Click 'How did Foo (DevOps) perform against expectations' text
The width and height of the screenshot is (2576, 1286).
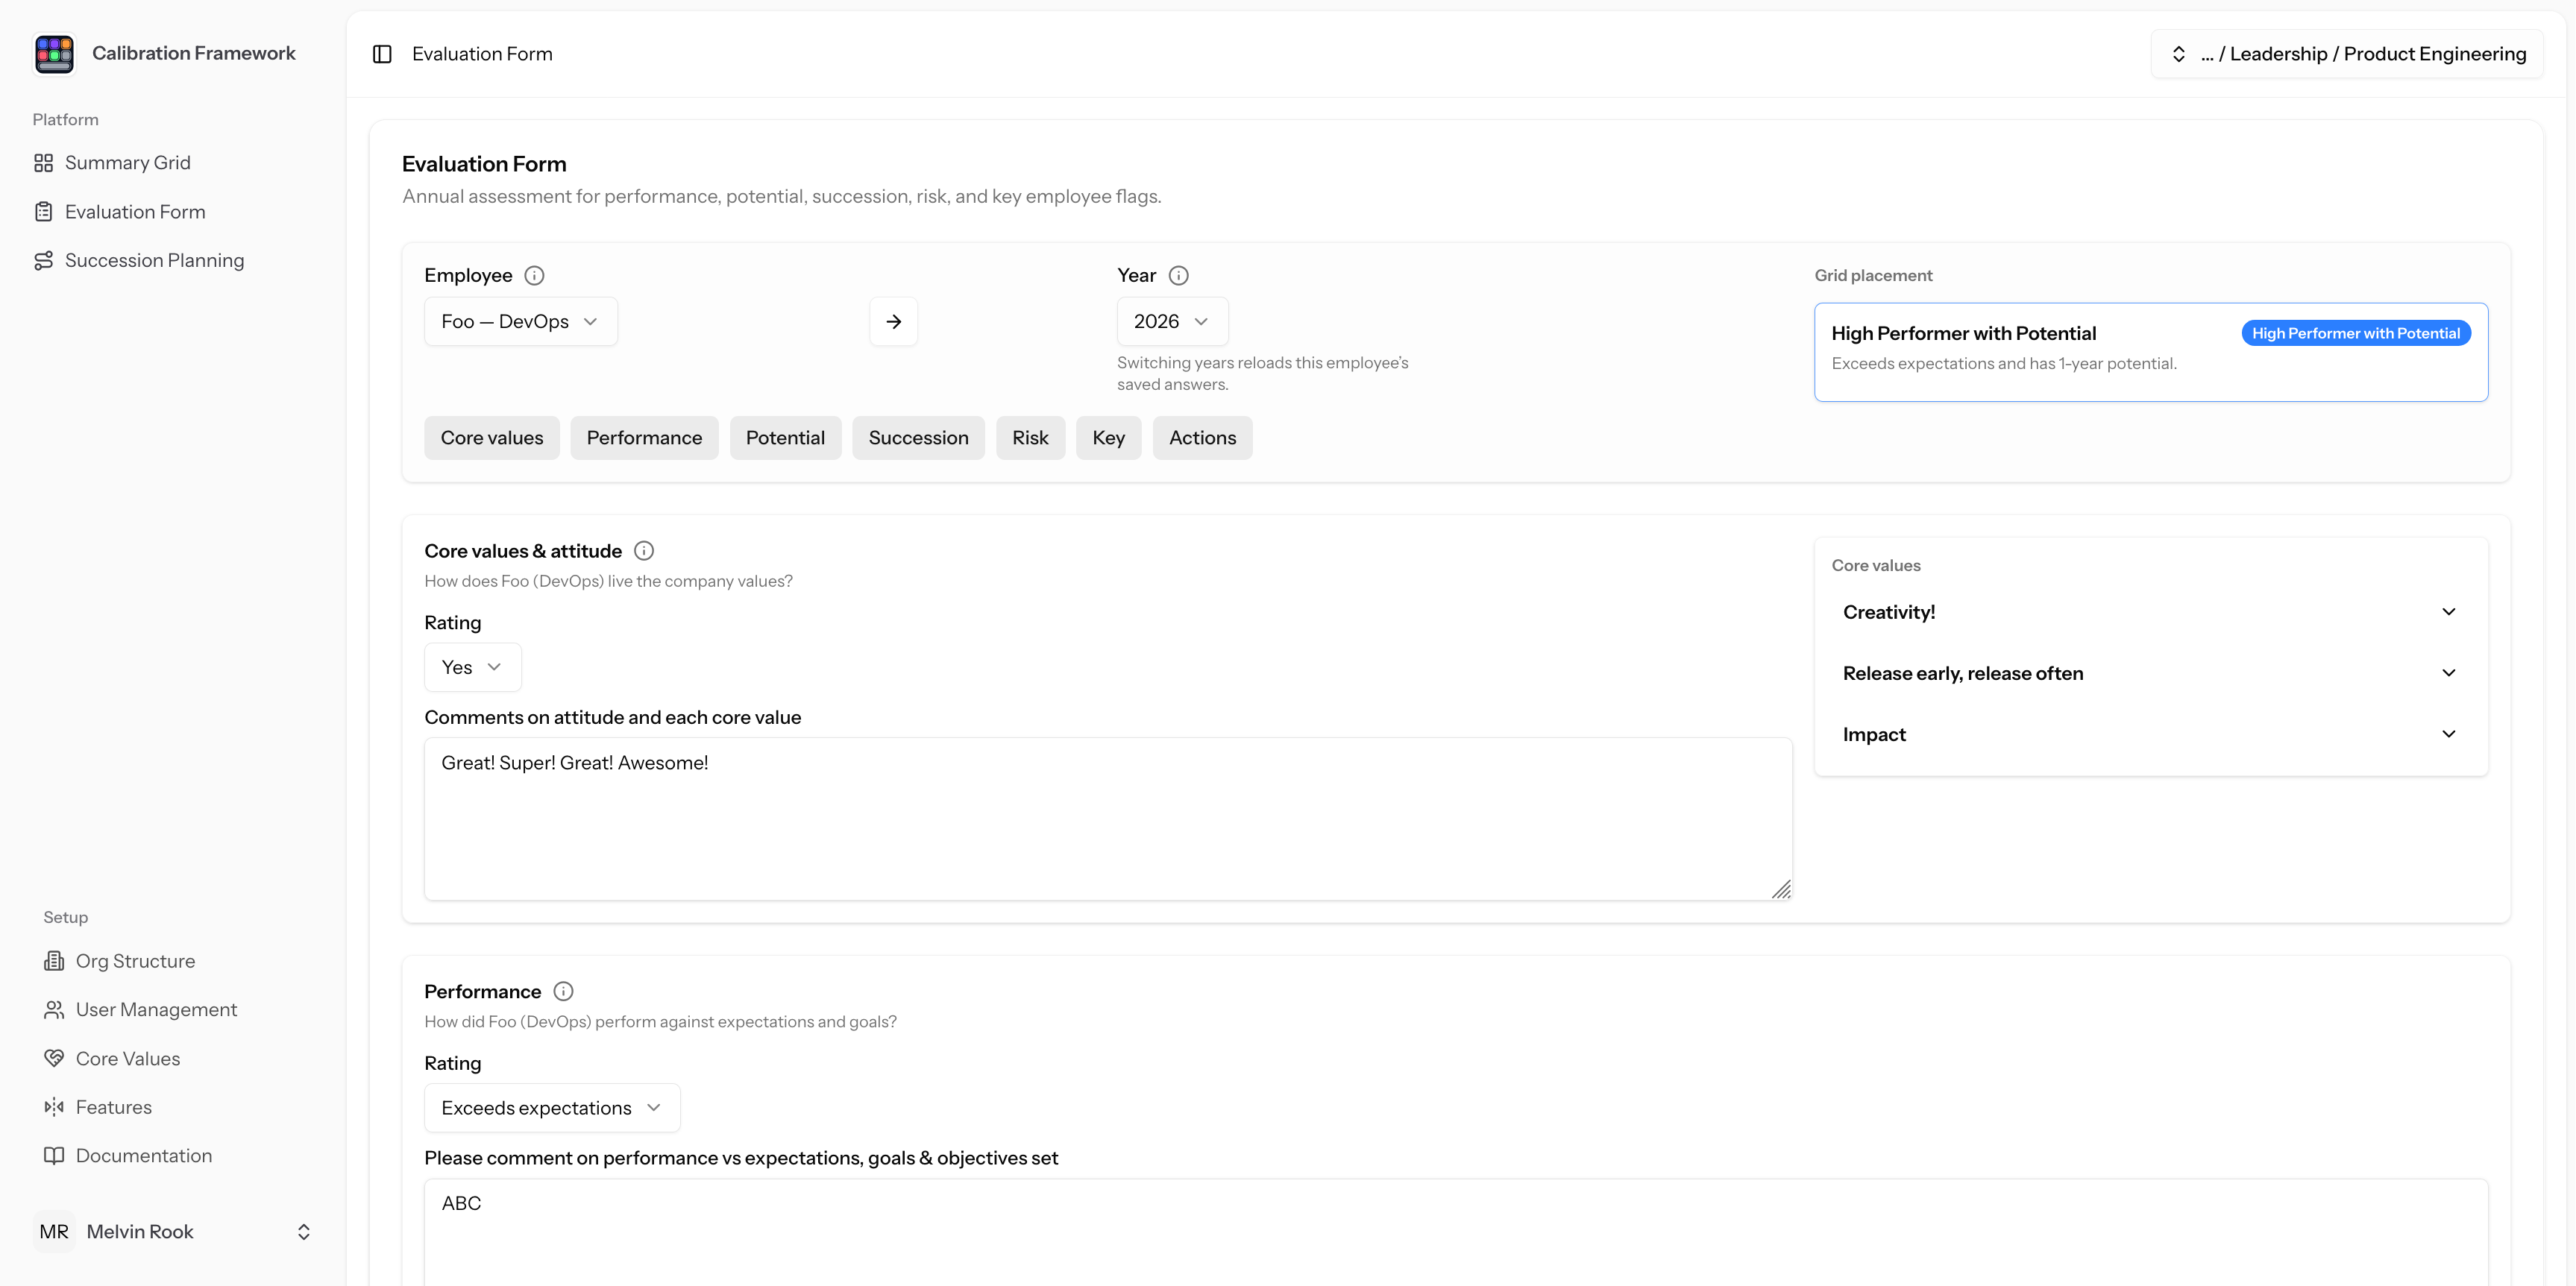coord(660,1022)
